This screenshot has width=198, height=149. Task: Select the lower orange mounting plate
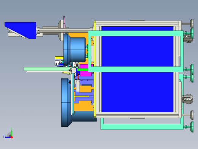pyautogui.click(x=84, y=106)
